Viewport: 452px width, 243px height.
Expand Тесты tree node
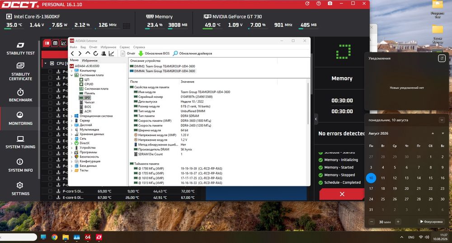(x=72, y=170)
